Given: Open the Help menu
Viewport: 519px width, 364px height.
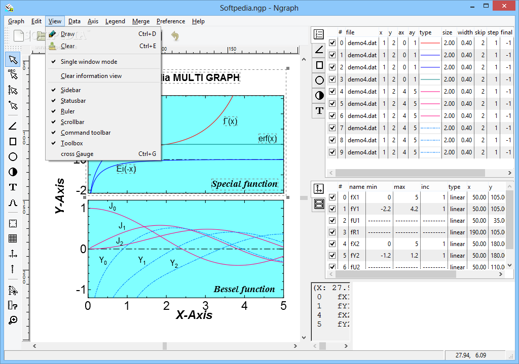Looking at the screenshot, I should [x=198, y=21].
